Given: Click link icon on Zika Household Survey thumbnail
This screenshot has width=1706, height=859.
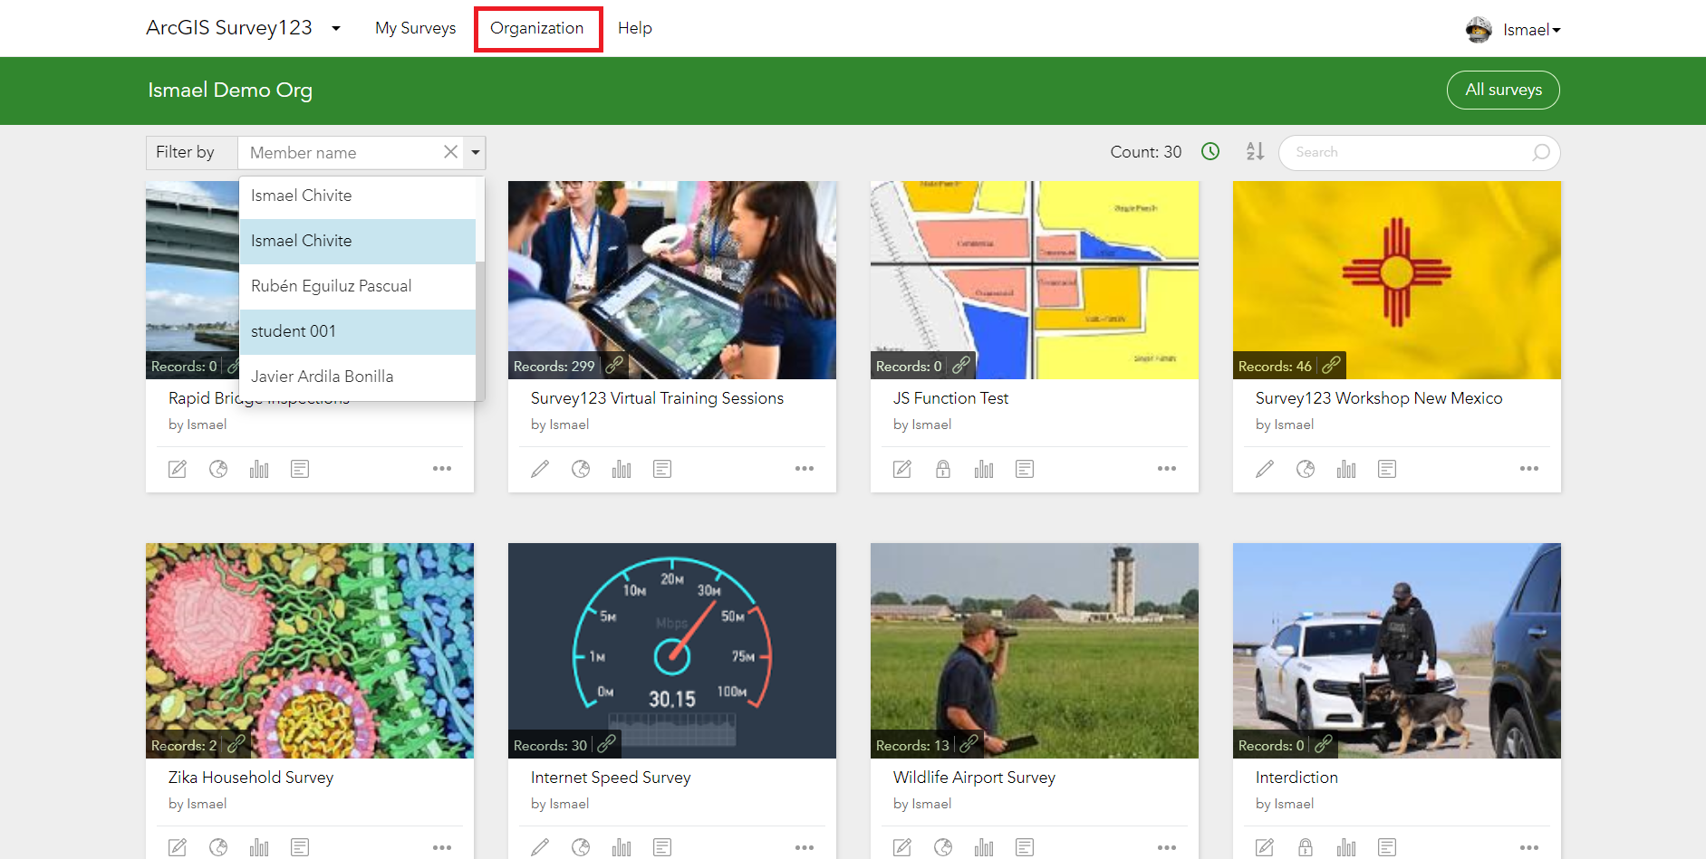Looking at the screenshot, I should pyautogui.click(x=236, y=744).
